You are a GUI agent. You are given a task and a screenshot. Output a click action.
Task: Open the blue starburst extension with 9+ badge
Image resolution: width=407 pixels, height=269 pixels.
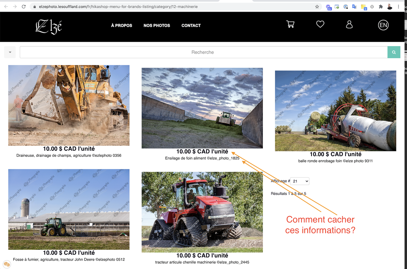click(329, 7)
